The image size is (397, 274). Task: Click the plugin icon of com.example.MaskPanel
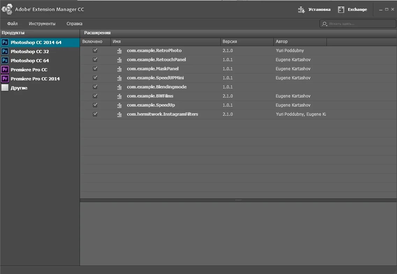119,69
